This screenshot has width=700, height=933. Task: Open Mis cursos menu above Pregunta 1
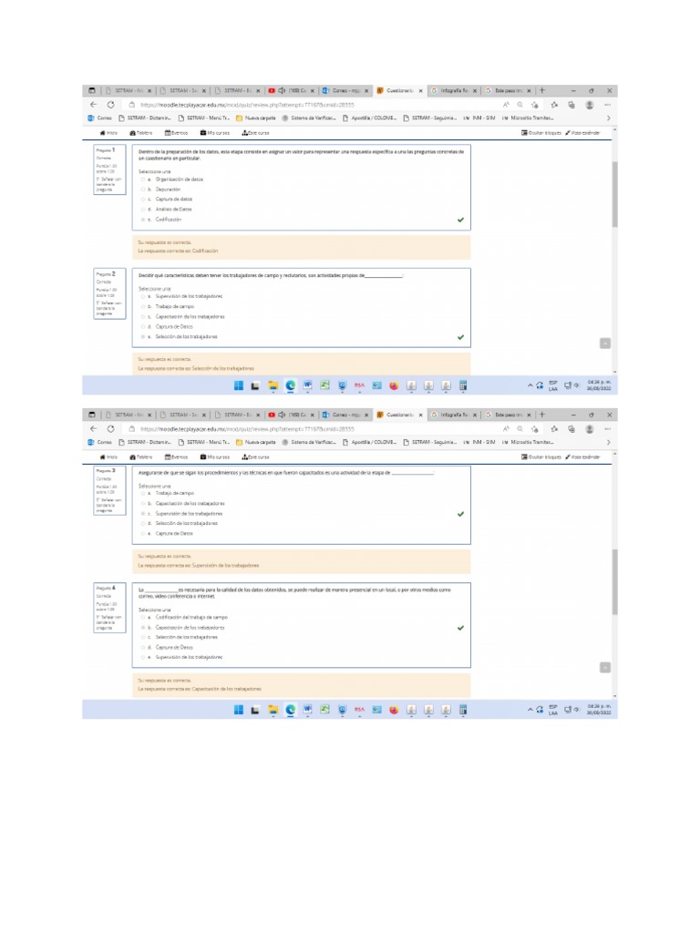[x=215, y=133]
